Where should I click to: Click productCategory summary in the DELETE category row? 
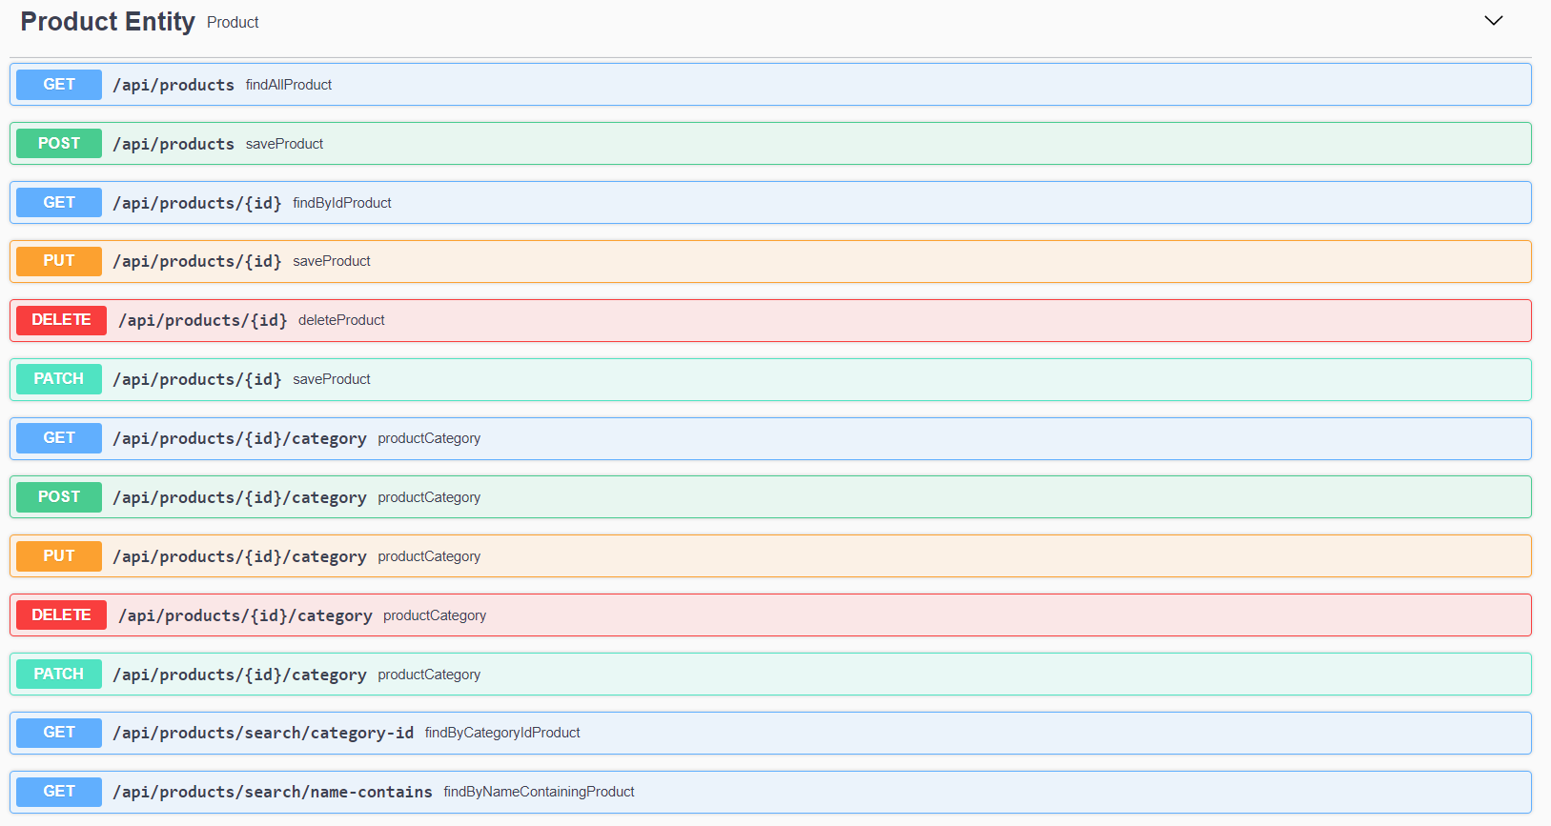435,615
